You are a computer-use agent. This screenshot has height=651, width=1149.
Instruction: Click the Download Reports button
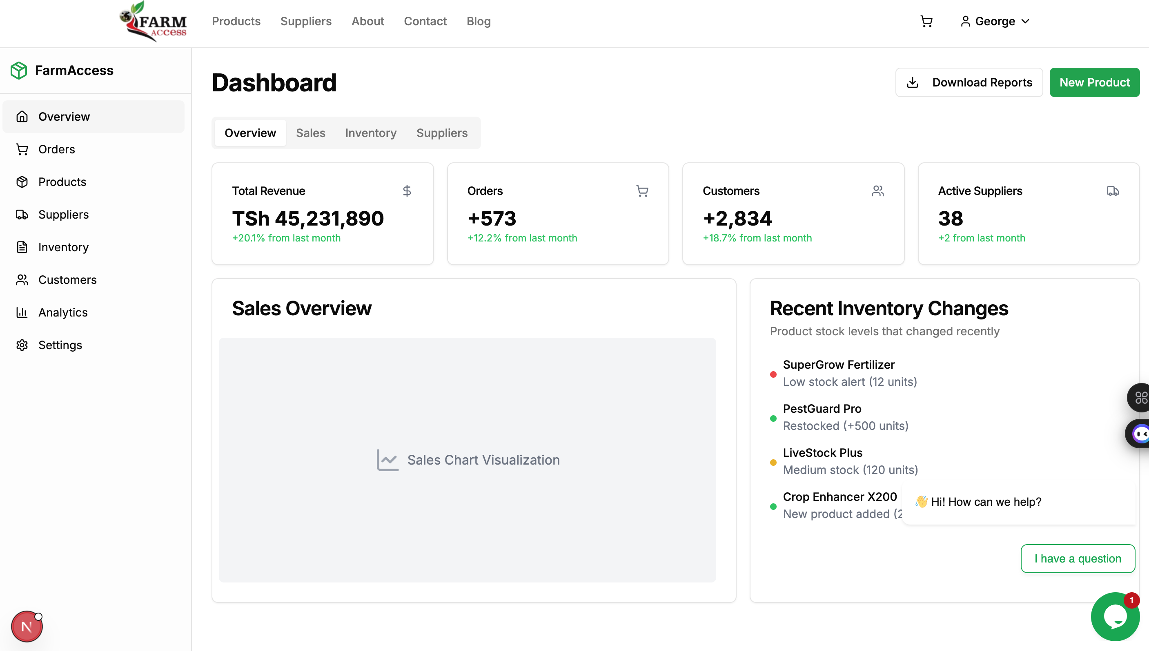coord(969,82)
